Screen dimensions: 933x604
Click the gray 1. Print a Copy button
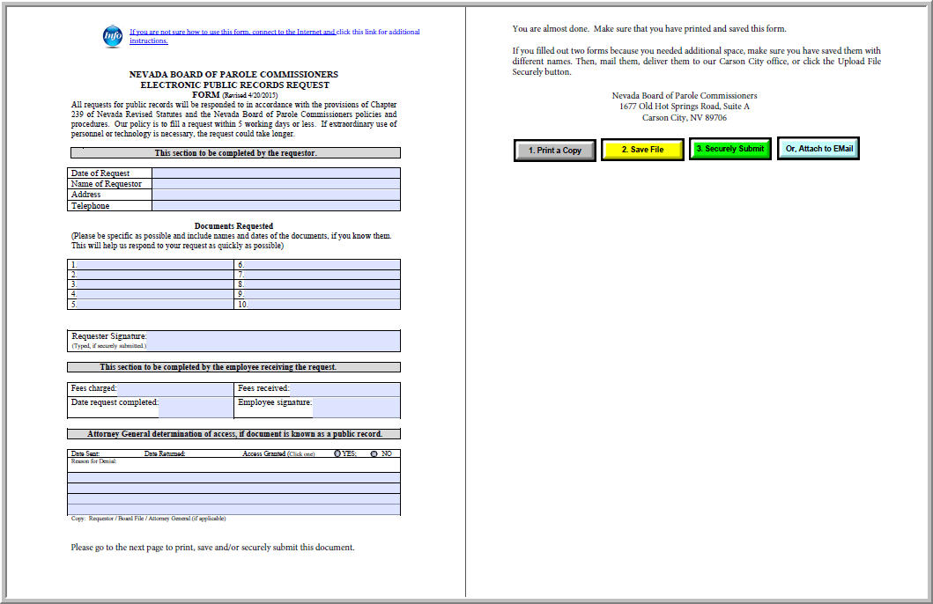point(554,150)
